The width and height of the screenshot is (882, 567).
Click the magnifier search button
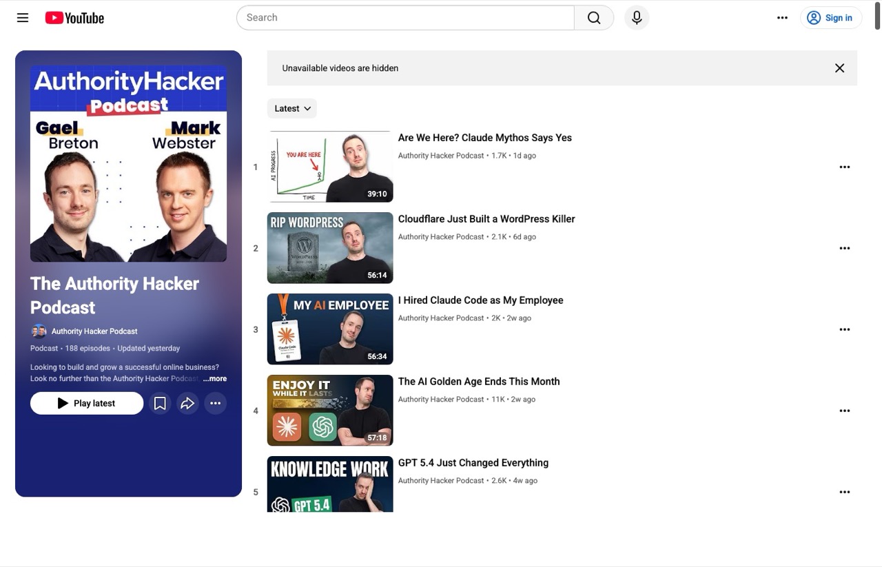tap(594, 18)
